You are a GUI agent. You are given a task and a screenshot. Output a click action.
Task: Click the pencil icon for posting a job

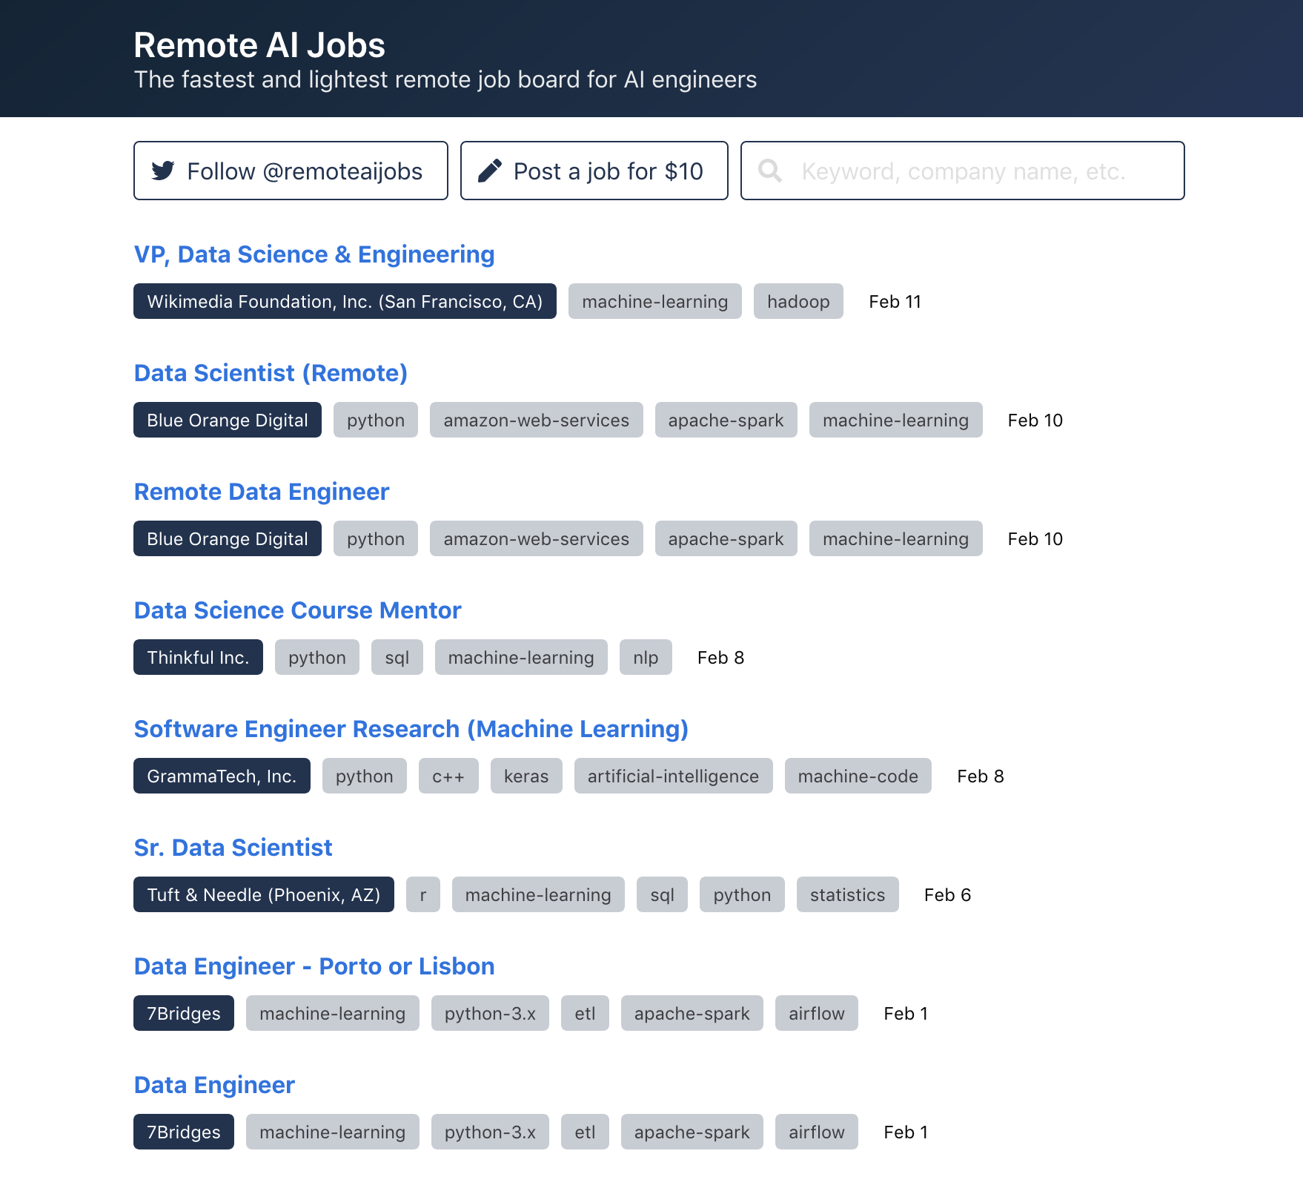[x=489, y=171]
